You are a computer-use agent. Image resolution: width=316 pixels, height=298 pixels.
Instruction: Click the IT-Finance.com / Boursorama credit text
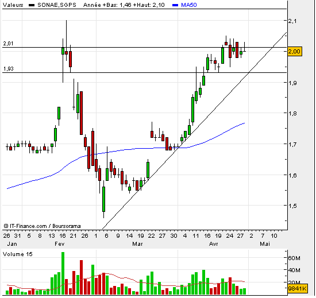pyautogui.click(x=43, y=226)
